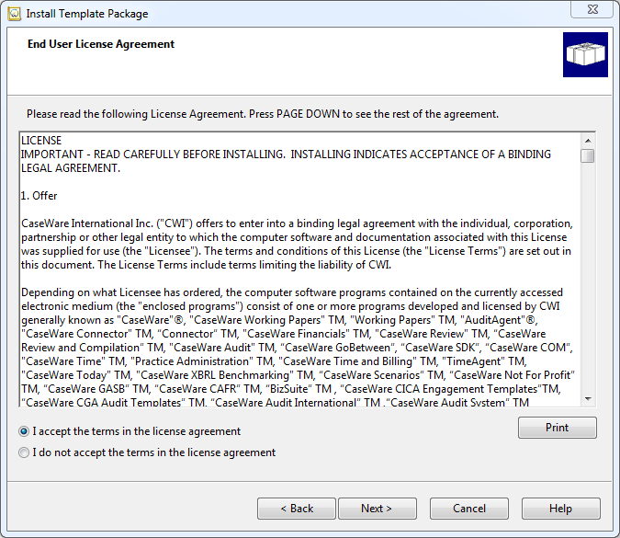The image size is (620, 538).
Task: Click the Install Template Package title bar icon
Action: click(x=14, y=14)
